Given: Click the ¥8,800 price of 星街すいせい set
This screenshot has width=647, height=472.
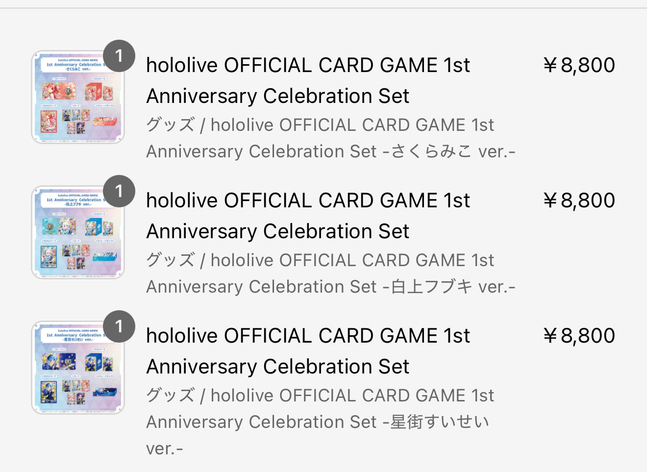Looking at the screenshot, I should click(x=579, y=336).
